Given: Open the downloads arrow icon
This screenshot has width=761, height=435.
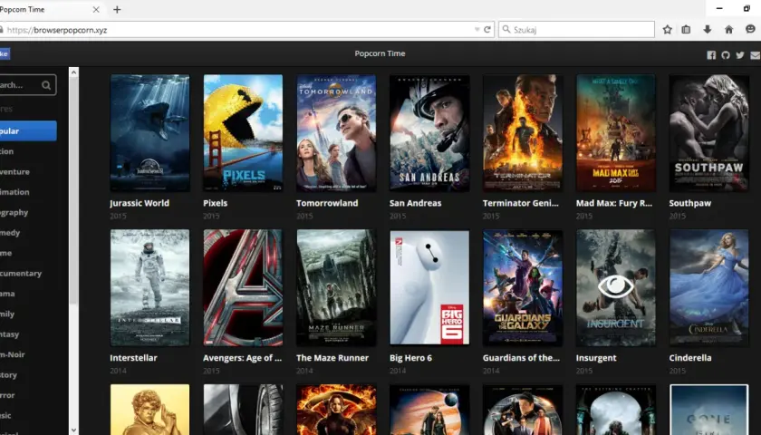Looking at the screenshot, I should (x=708, y=30).
